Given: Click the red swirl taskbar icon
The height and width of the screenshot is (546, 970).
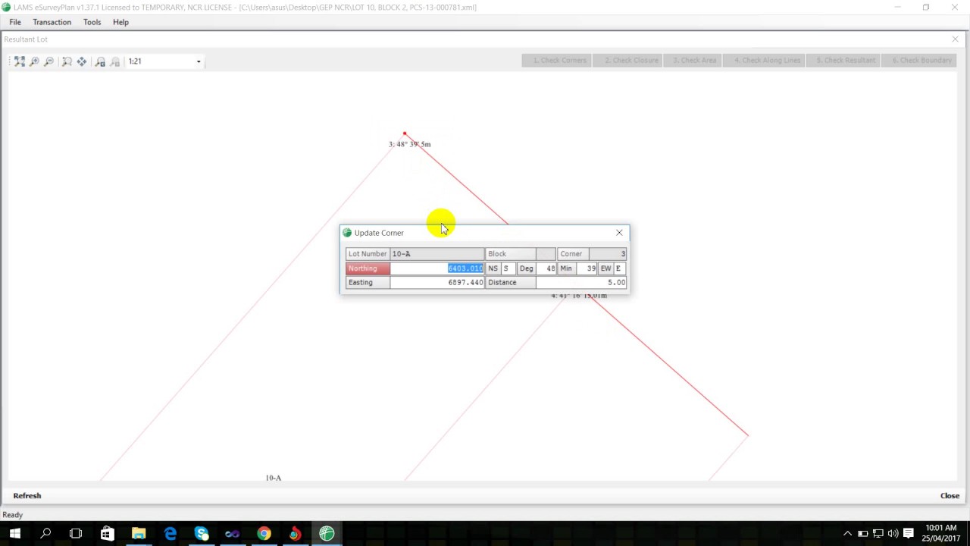Looking at the screenshot, I should pos(295,534).
